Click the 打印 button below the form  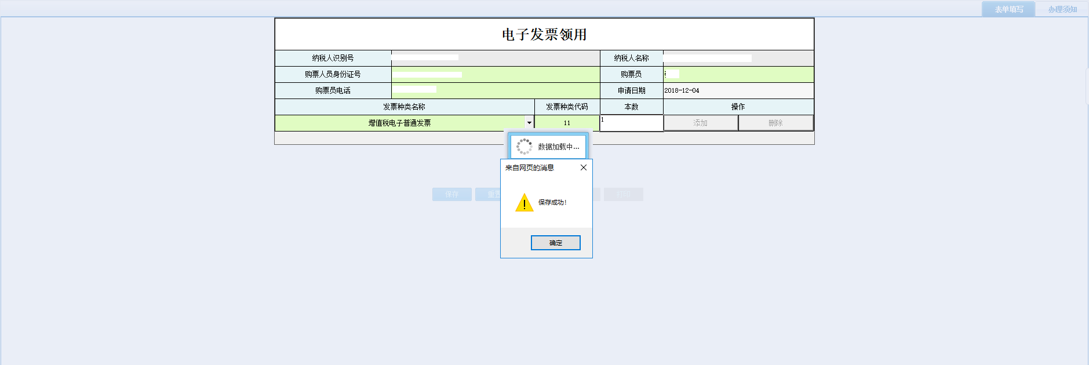[x=624, y=195]
